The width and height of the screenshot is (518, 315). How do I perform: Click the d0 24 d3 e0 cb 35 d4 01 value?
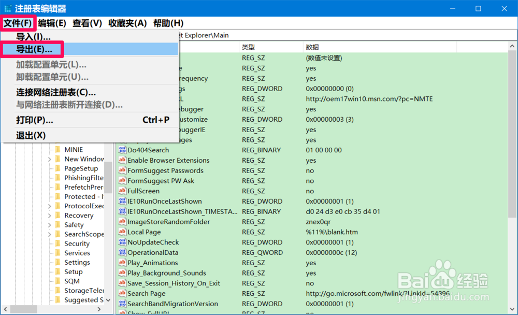343,211
